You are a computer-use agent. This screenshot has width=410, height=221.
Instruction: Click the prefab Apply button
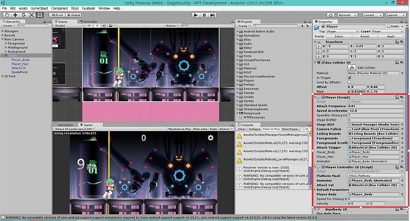(391, 36)
